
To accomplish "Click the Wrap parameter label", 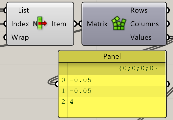I will pos(20,38).
